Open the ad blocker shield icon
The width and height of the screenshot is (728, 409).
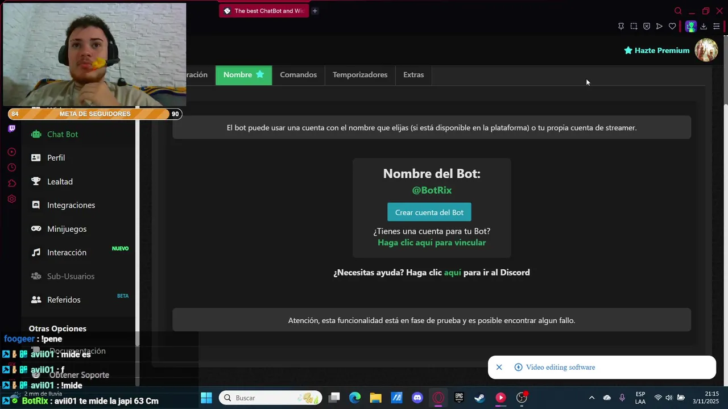tap(647, 26)
